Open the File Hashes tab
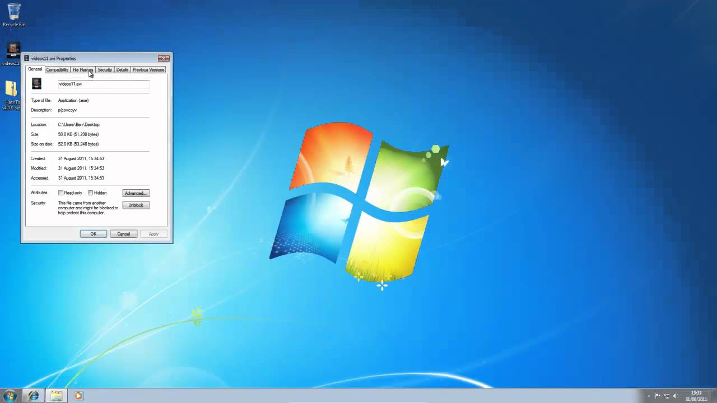Screen dimensions: 717x403 (83, 70)
